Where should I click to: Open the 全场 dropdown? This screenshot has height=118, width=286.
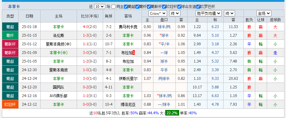(264, 13)
